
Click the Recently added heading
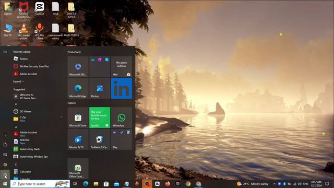[22, 52]
